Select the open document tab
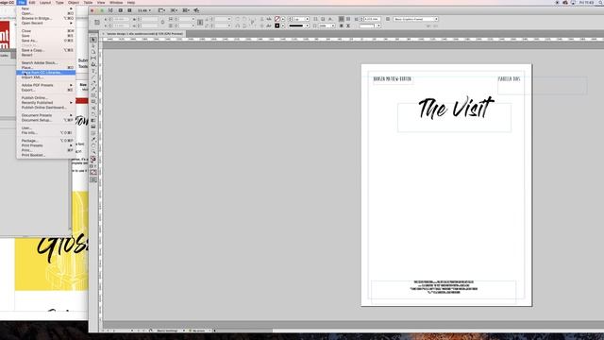The image size is (604, 340). pos(143,34)
